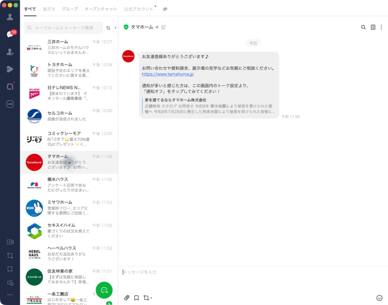The width and height of the screenshot is (388, 305).
Task: Open the 日テレNEWS chat
Action: tap(69, 93)
